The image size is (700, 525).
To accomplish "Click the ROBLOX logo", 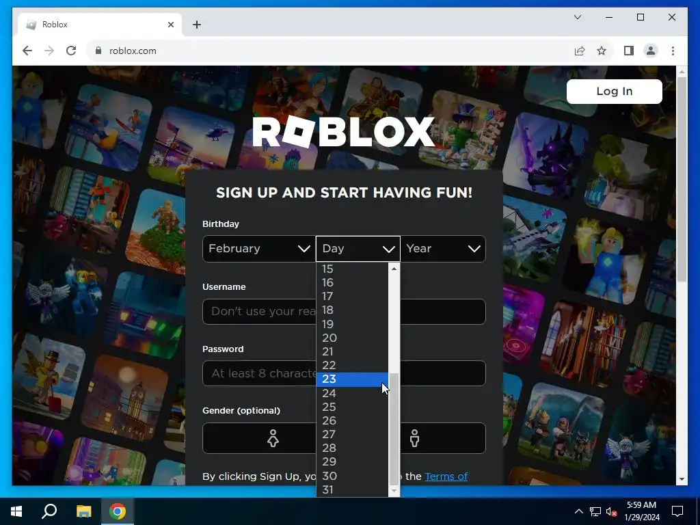I will pos(344,132).
